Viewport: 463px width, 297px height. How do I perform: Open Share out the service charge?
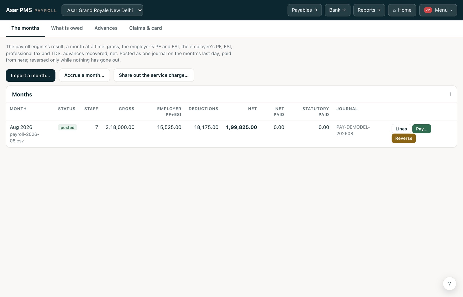pyautogui.click(x=154, y=75)
